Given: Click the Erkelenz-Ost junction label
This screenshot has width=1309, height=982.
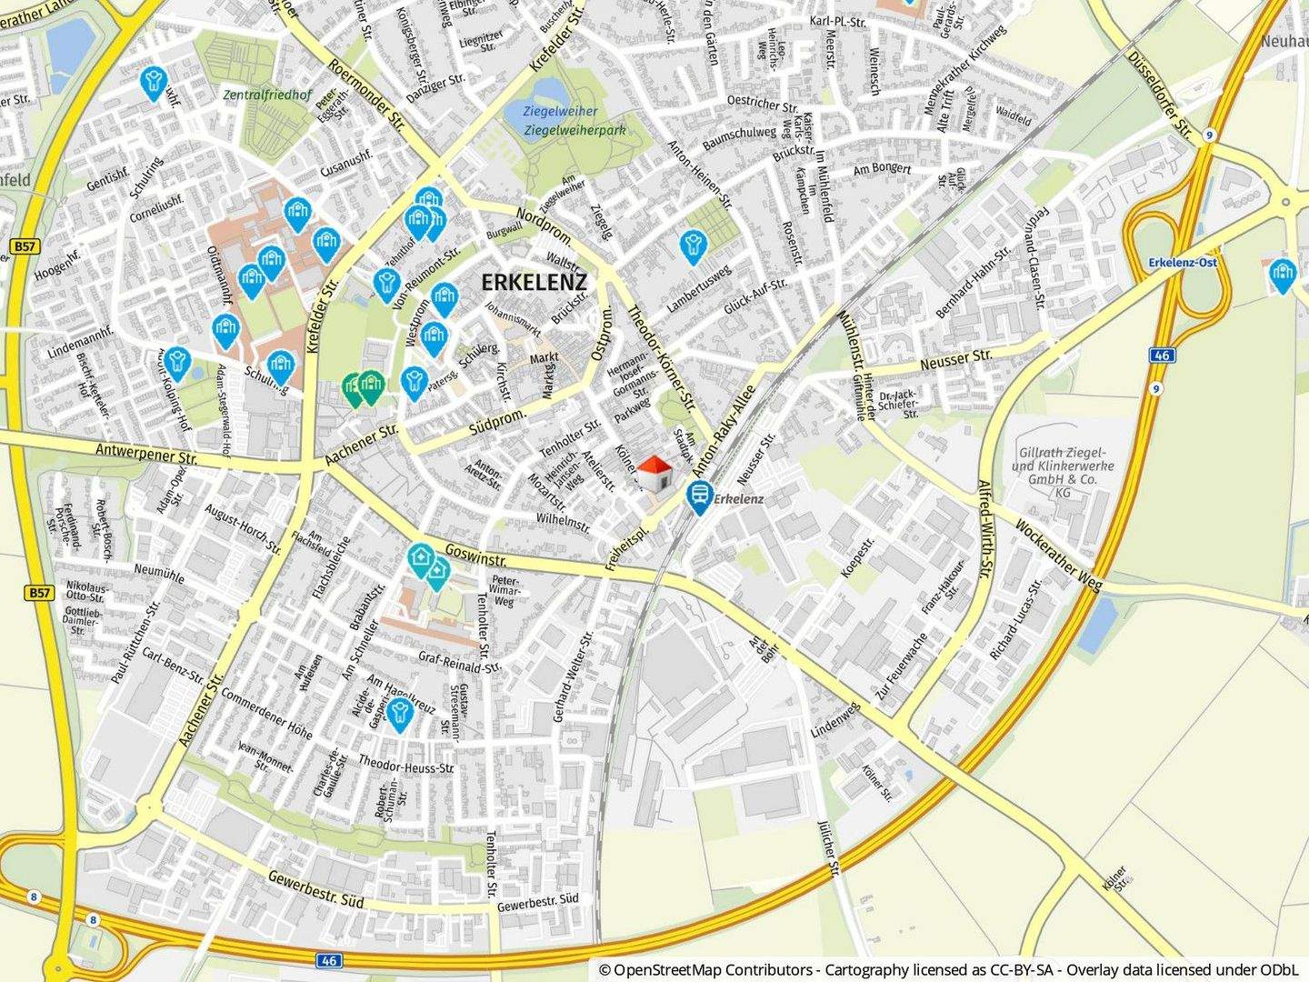Looking at the screenshot, I should [x=1182, y=263].
